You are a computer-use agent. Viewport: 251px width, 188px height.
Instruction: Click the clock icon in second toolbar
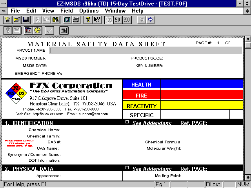pyautogui.click(x=37, y=30)
